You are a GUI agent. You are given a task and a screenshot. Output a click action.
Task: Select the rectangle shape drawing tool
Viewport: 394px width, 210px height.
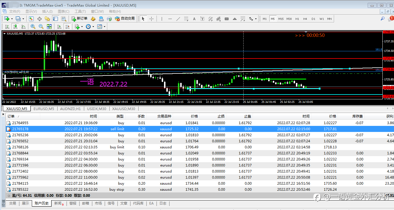227,19
